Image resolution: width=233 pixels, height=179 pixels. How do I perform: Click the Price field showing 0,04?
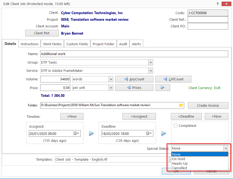coord(55,88)
